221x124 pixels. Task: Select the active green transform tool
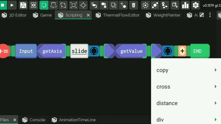pyautogui.click(x=44, y=5)
